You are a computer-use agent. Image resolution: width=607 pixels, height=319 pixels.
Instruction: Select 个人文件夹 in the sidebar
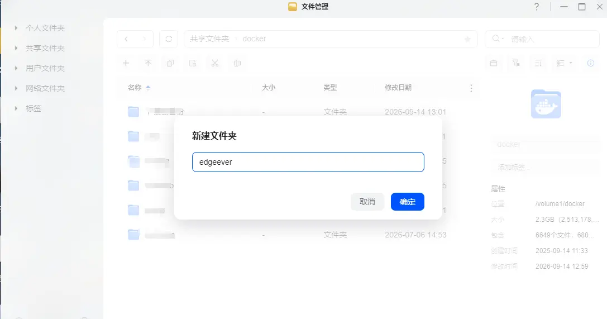pyautogui.click(x=45, y=28)
